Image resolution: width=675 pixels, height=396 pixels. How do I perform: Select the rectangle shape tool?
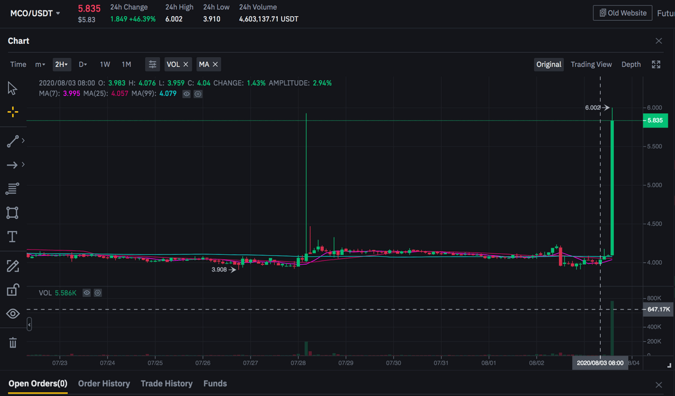click(12, 213)
